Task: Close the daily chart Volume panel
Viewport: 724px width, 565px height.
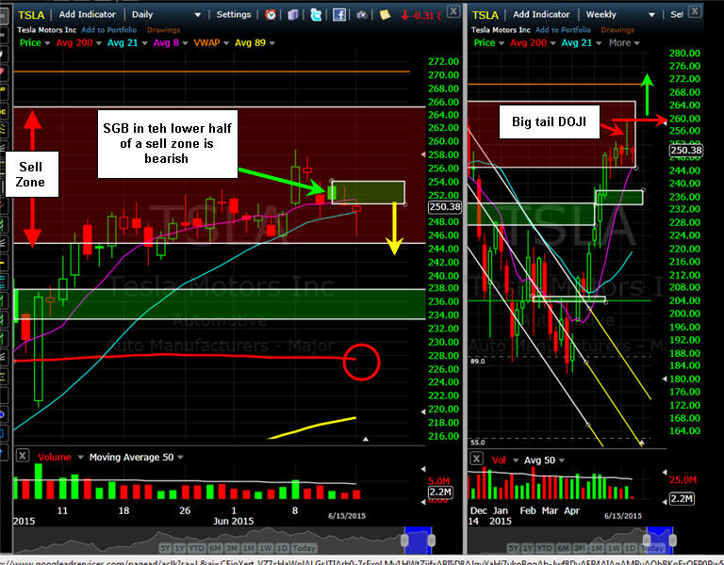Action: (23, 456)
